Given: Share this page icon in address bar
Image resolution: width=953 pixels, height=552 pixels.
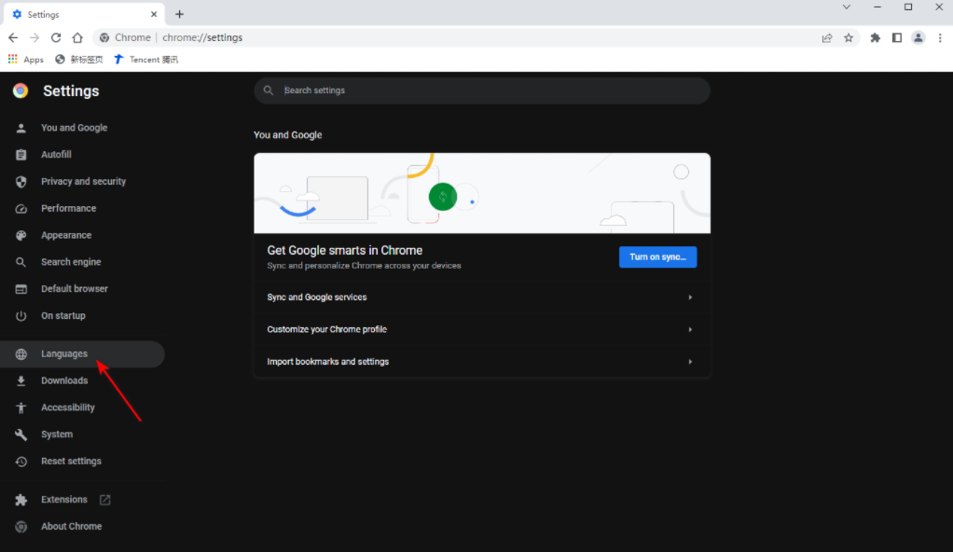Looking at the screenshot, I should (827, 37).
